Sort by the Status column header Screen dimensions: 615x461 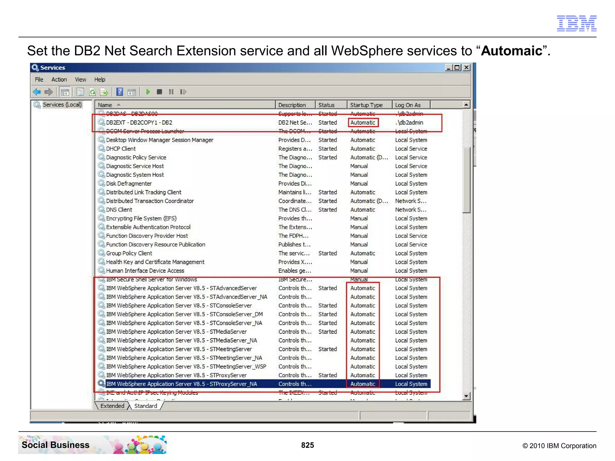(331, 105)
